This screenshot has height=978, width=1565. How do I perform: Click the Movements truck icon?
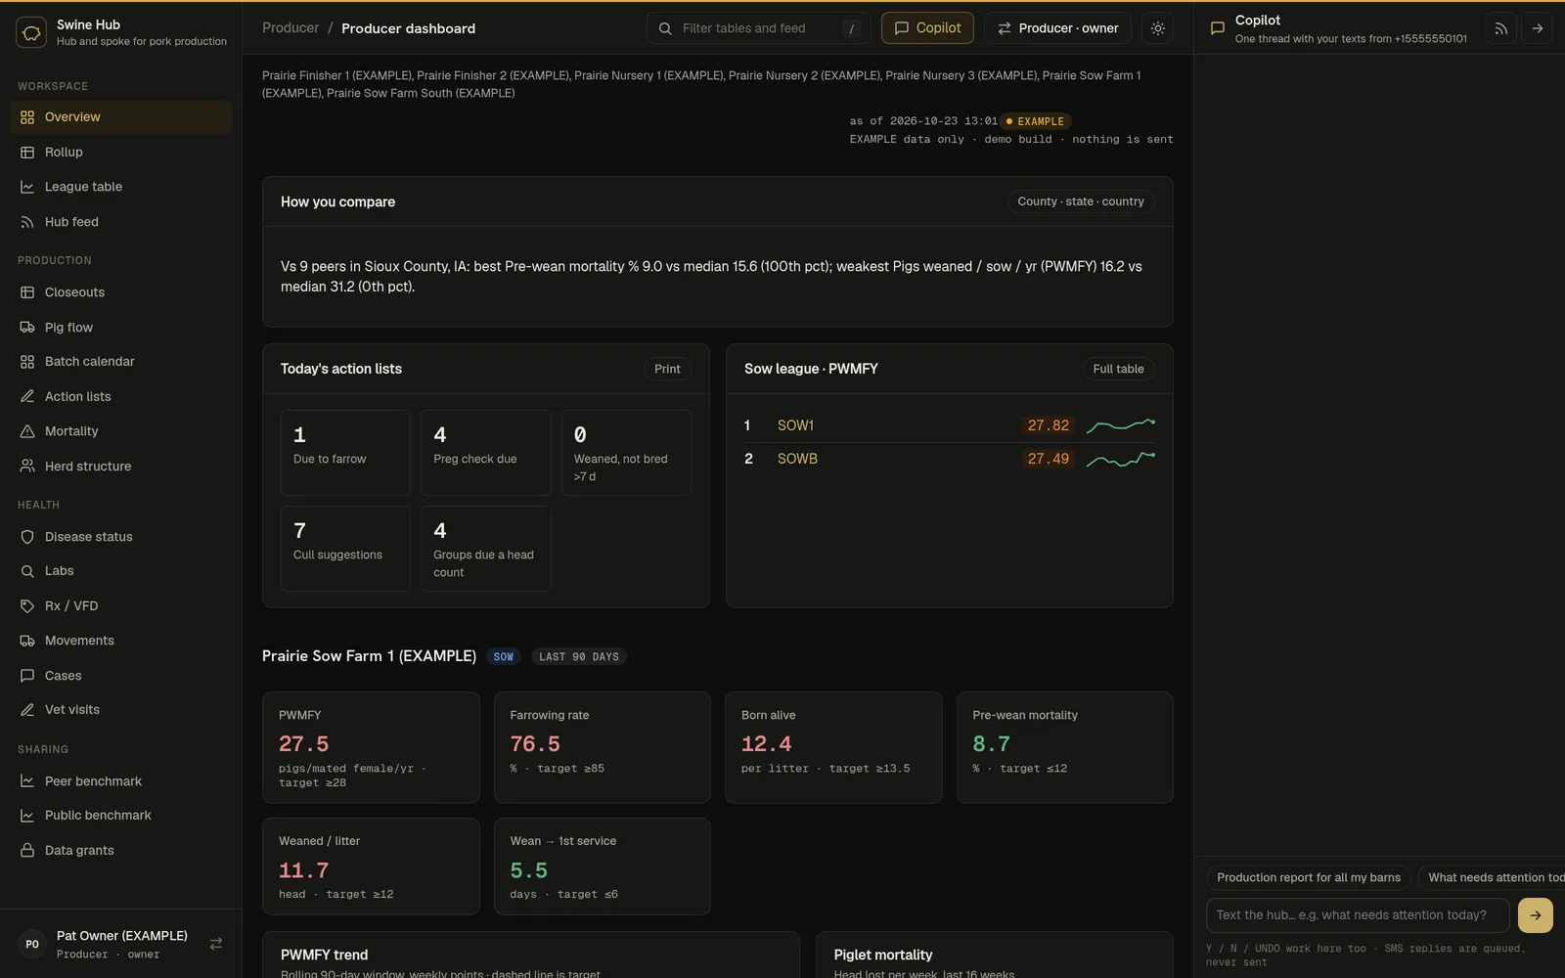(27, 641)
